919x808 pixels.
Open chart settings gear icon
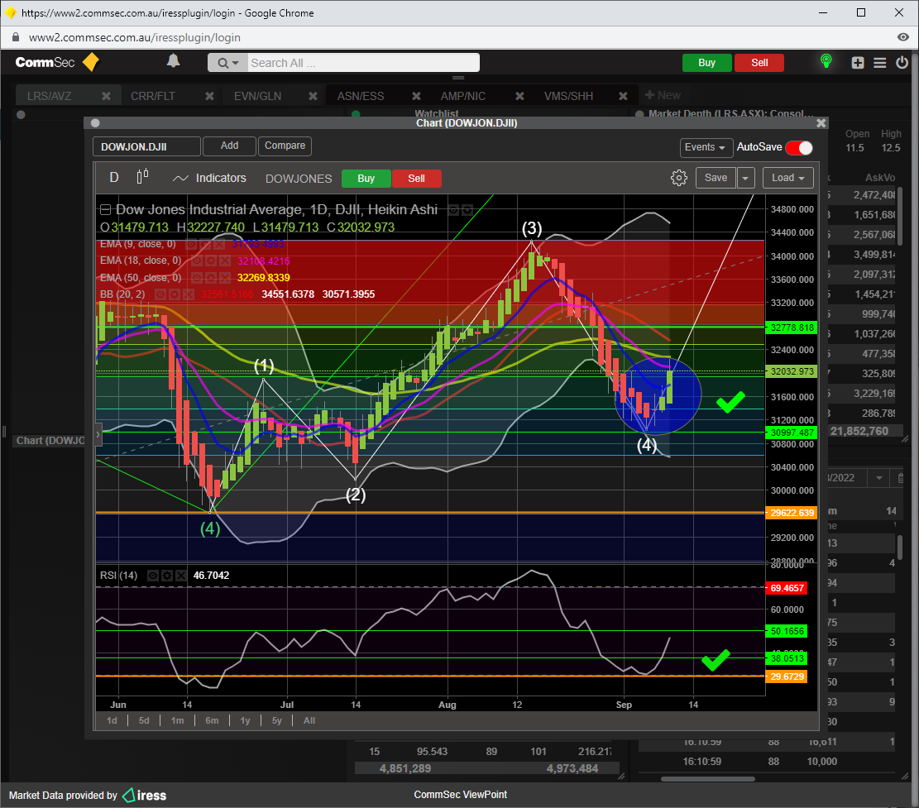[x=678, y=178]
